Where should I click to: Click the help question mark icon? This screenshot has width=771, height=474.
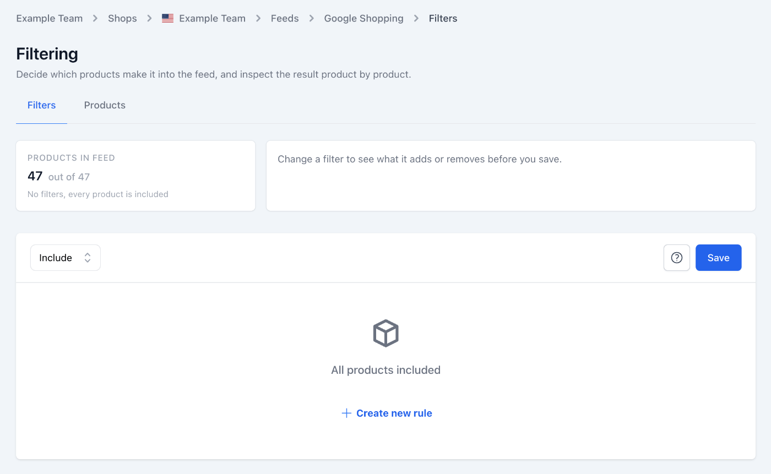[x=677, y=258]
